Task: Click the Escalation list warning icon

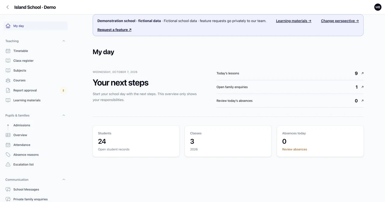Action: [8, 164]
